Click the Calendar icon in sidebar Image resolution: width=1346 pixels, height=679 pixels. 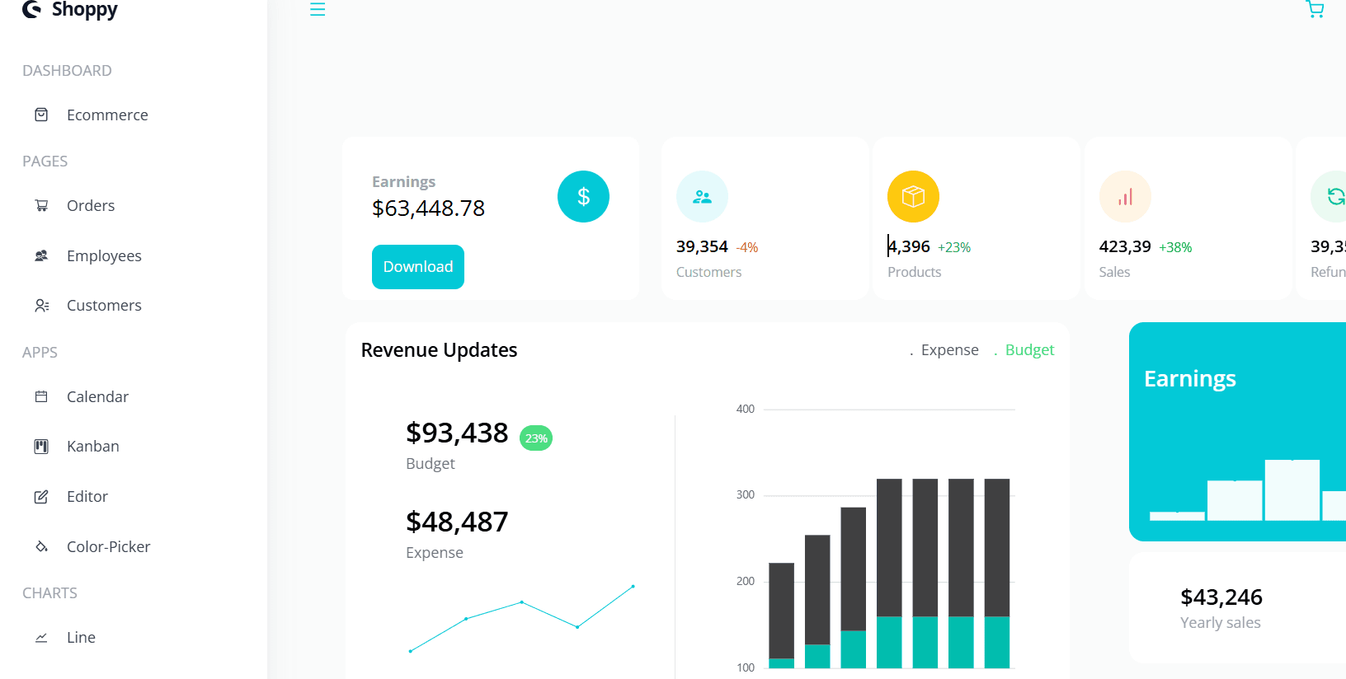tap(41, 396)
